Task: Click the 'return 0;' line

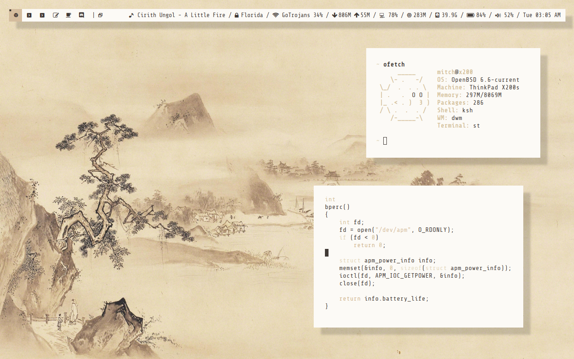Action: 370,245
